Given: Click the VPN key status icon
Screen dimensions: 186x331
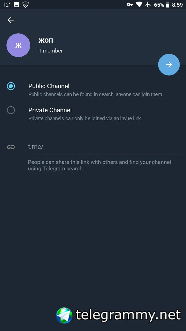Looking at the screenshot, I should tap(130, 5).
